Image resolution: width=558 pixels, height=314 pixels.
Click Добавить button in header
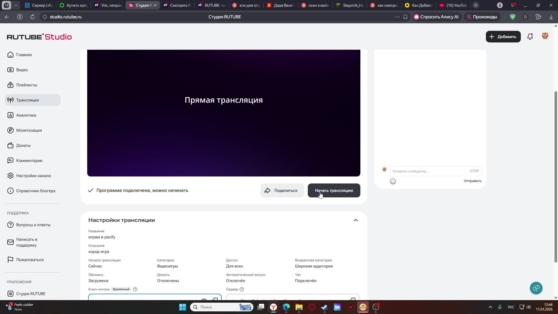[x=503, y=37]
